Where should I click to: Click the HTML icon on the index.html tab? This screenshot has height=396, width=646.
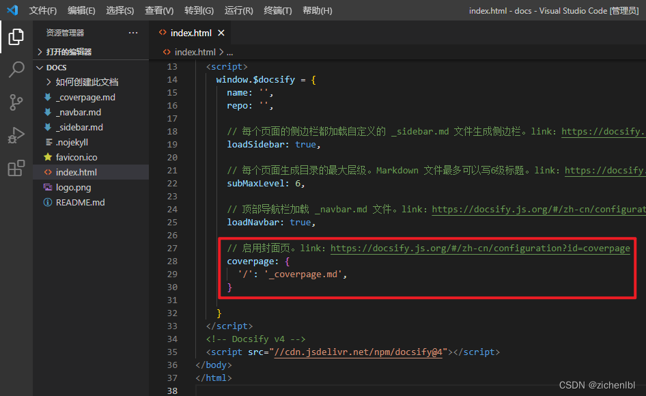[163, 33]
